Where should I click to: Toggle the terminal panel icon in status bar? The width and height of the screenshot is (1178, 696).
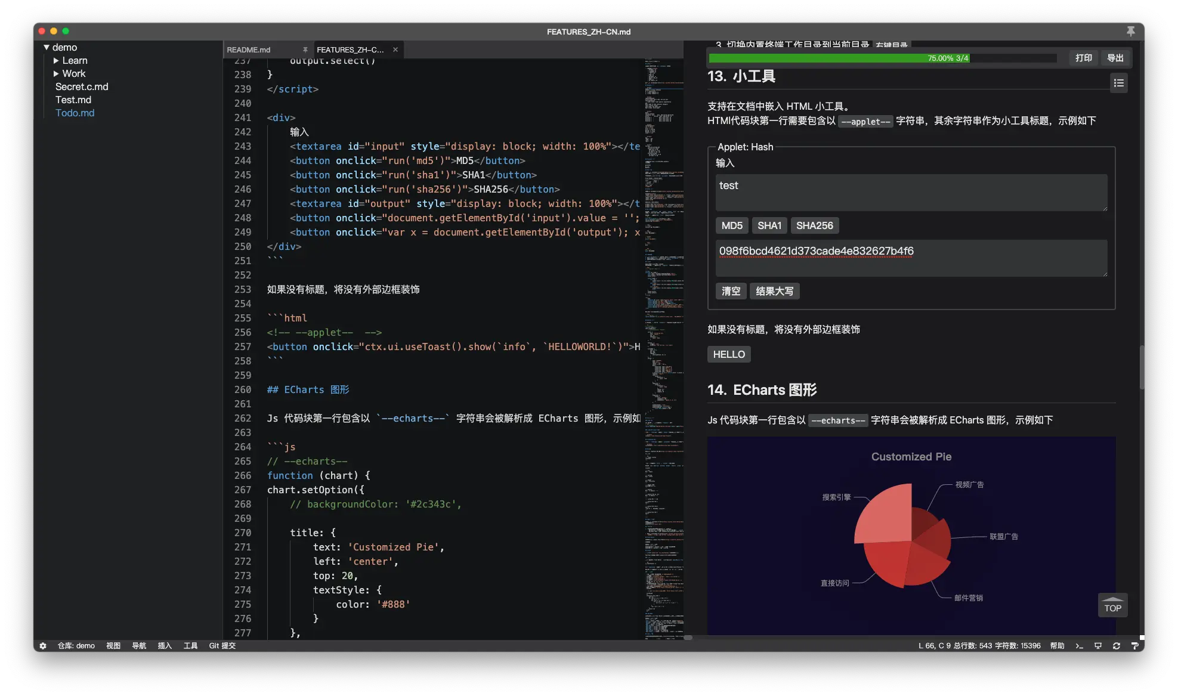tap(1079, 645)
